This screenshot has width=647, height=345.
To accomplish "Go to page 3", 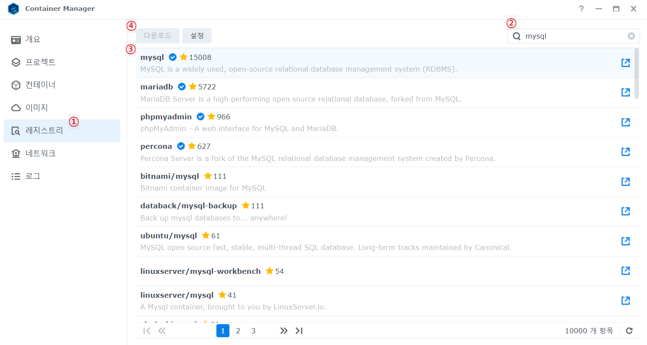I will point(253,331).
